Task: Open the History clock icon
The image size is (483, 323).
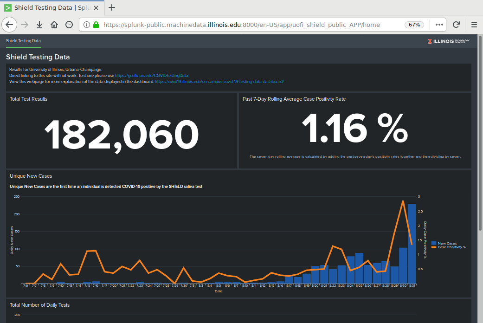Action: 69,25
